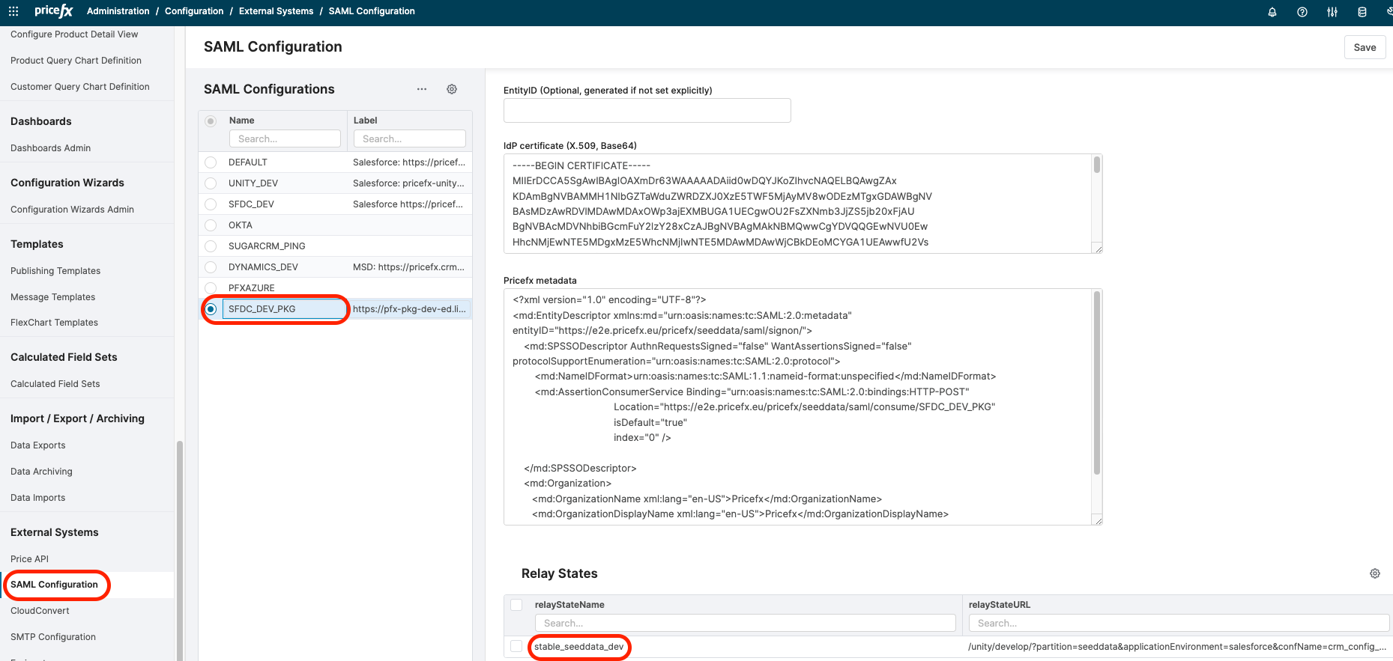Open help via question mark icon
Image resolution: width=1393 pixels, height=661 pixels.
[1302, 12]
